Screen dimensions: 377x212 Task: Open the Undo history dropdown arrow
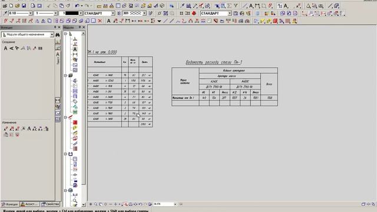pos(81,6)
